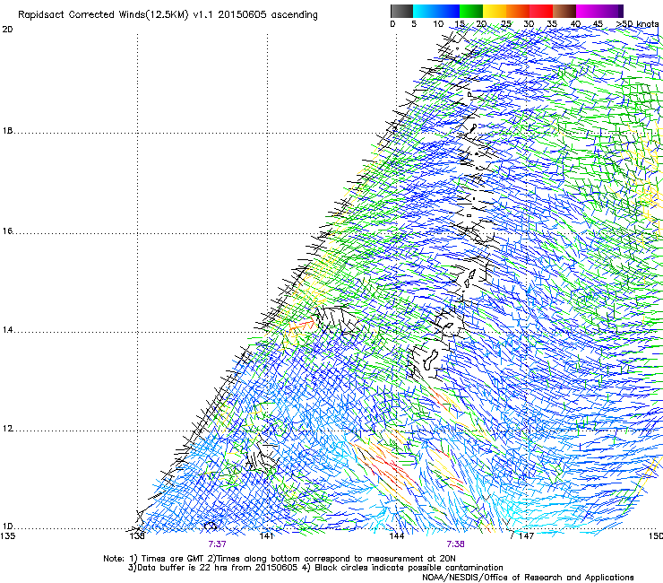Click the latitude label 14
The width and height of the screenshot is (663, 583).
point(7,330)
